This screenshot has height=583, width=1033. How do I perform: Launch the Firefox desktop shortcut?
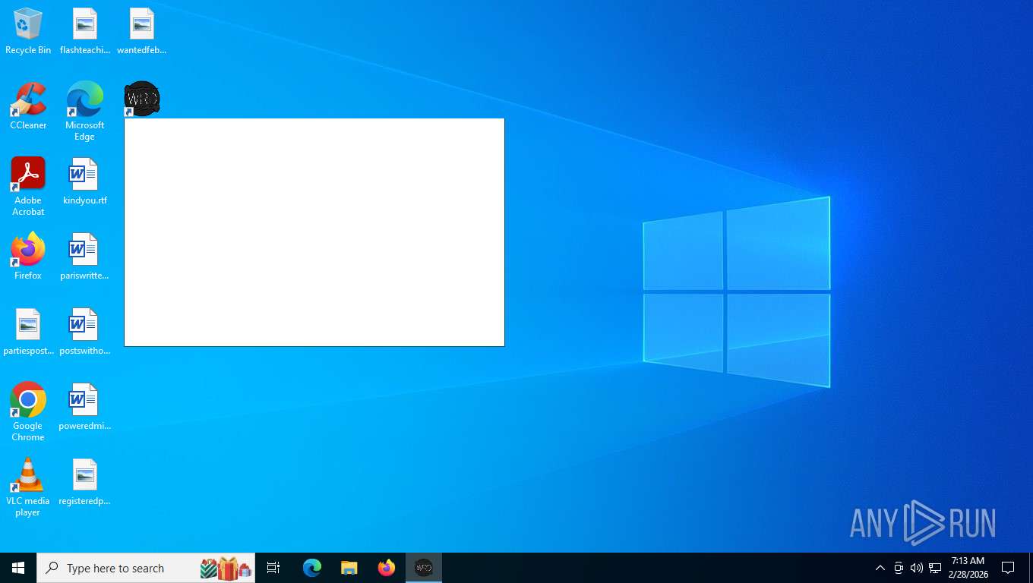point(28,257)
